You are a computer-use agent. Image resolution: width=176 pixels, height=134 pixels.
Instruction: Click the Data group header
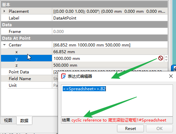84,25
